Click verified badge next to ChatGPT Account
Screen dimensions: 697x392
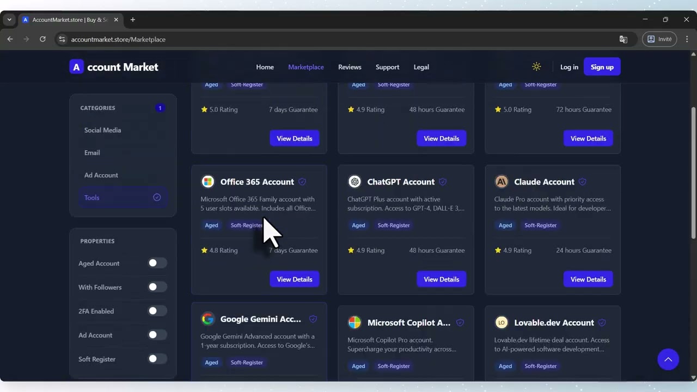pyautogui.click(x=443, y=182)
